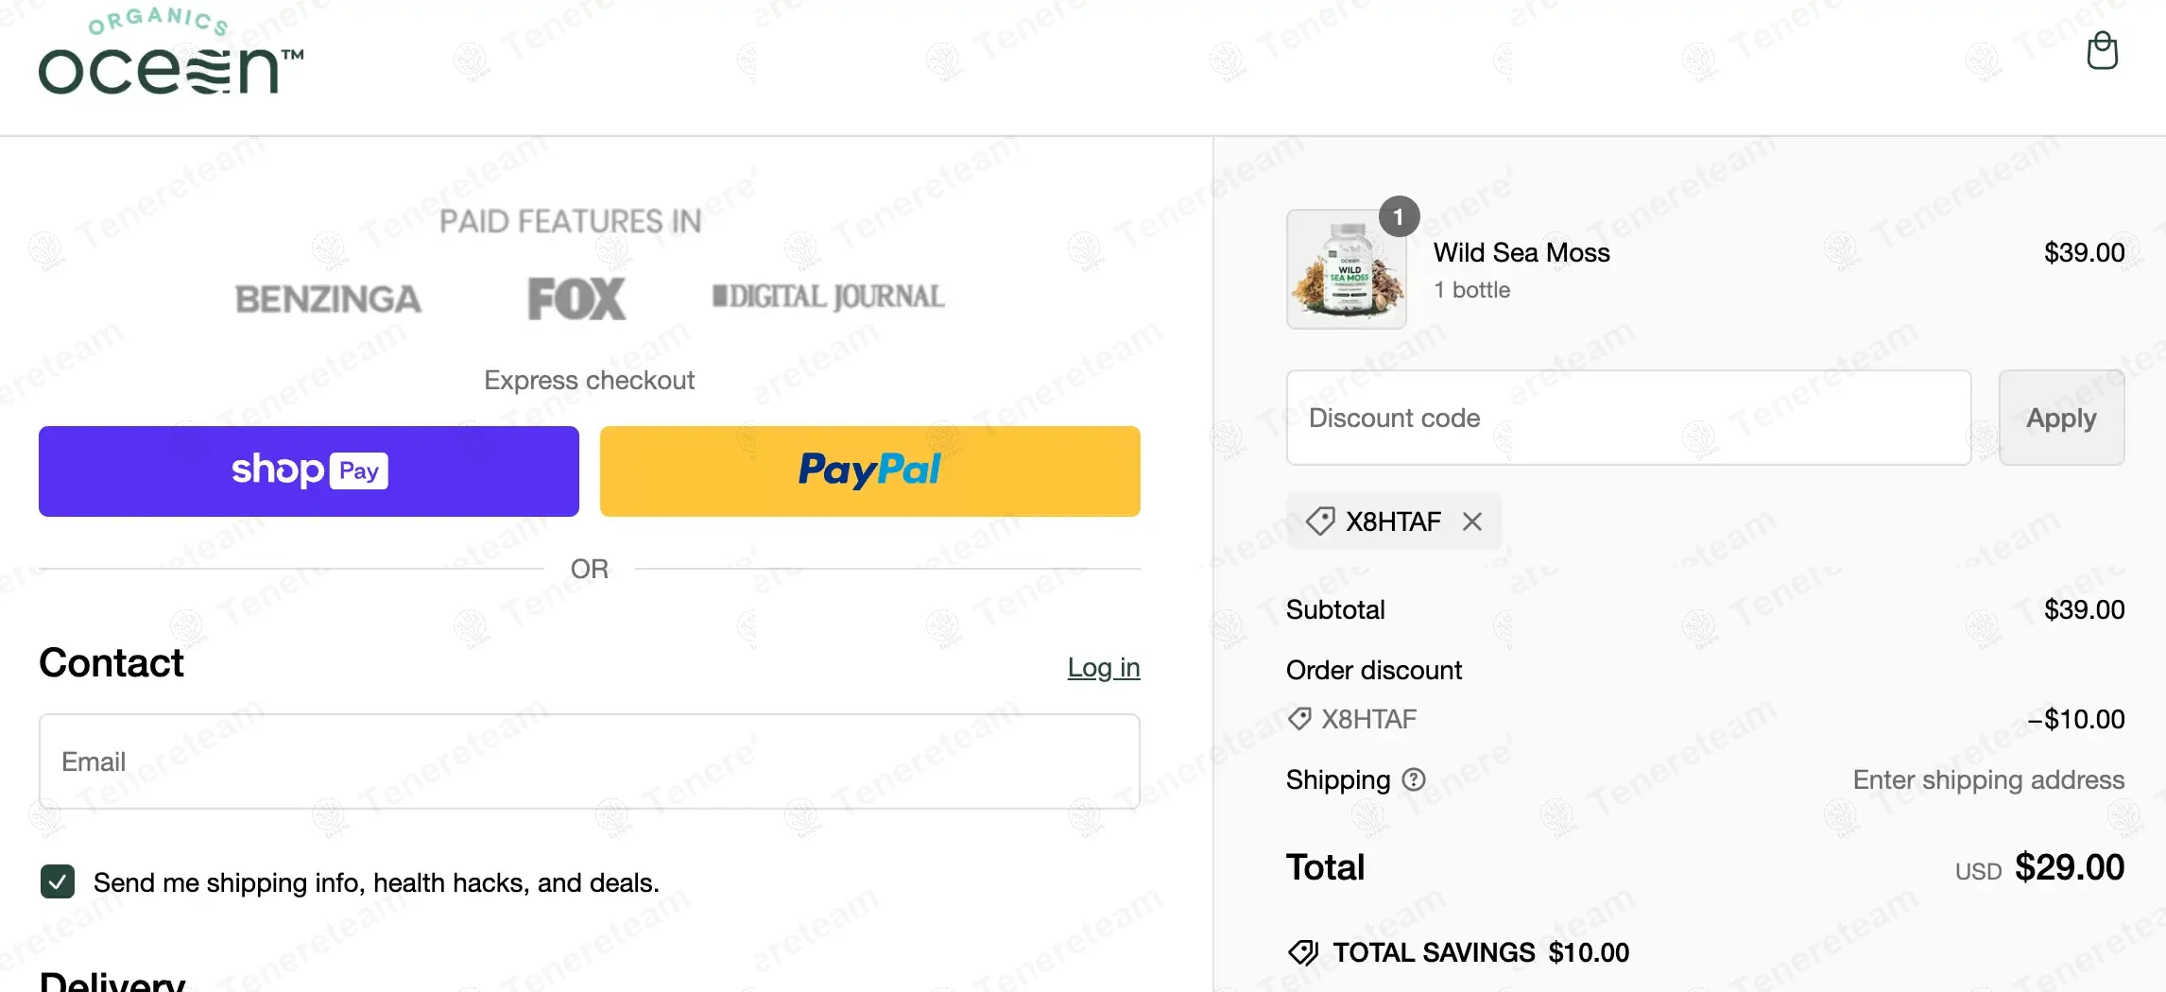Open the Log in link

tap(1103, 667)
